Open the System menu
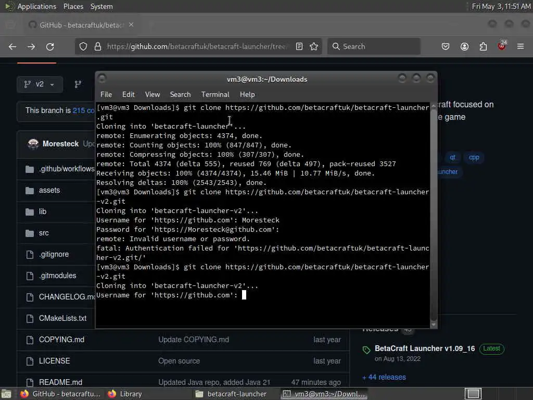 (101, 6)
